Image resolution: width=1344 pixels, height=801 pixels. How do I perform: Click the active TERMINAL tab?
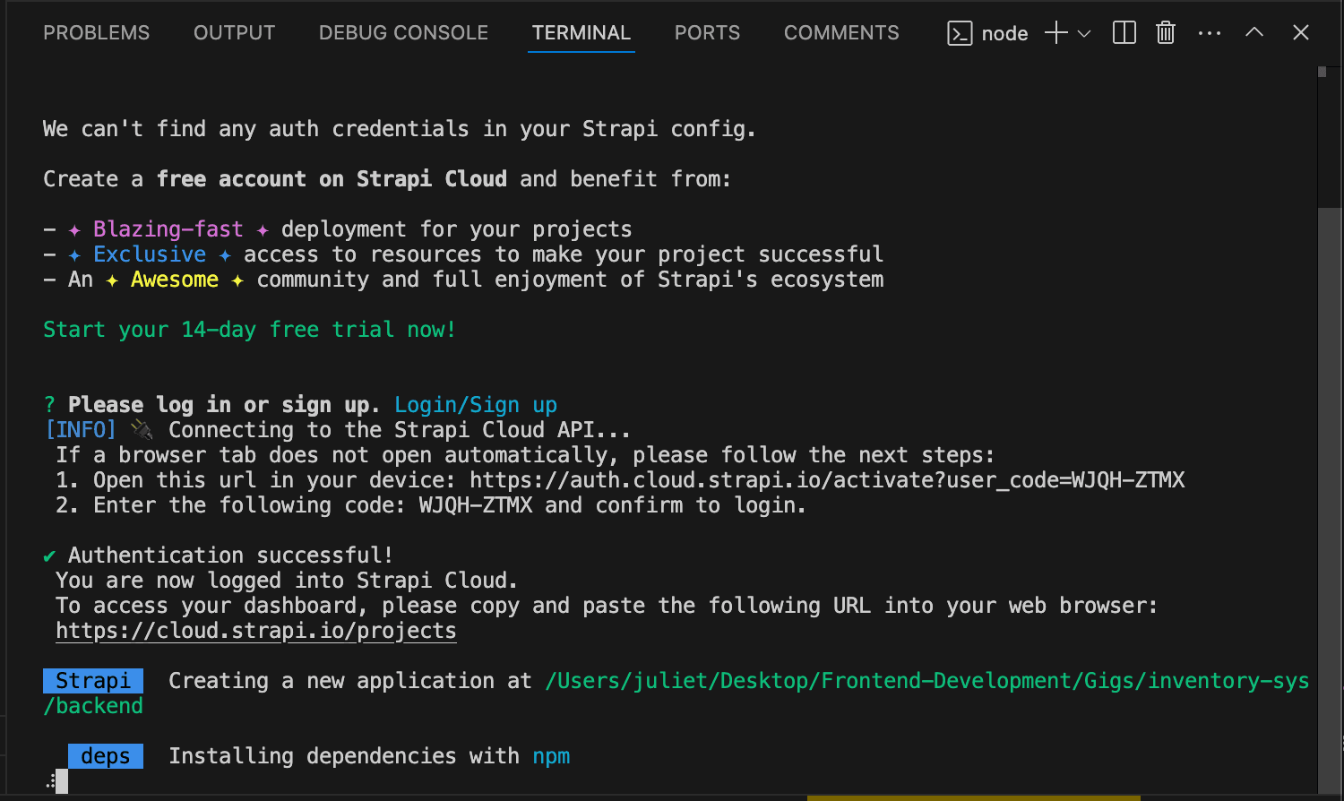[x=581, y=33]
